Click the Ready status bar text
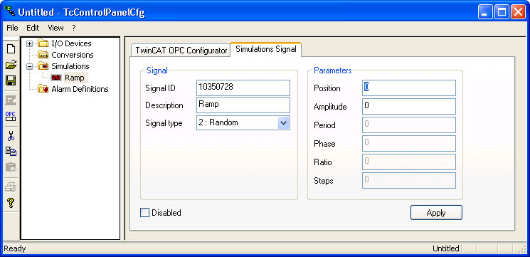Viewport: 530px width, 257px height. tap(15, 249)
